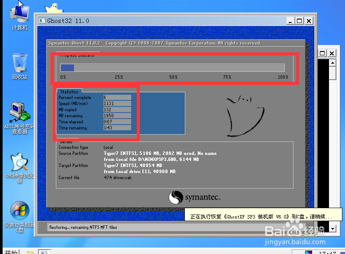Image resolution: width=345 pixels, height=254 pixels.
Task: Minimize the Ghost32 11.0 window
Action: (x=290, y=21)
